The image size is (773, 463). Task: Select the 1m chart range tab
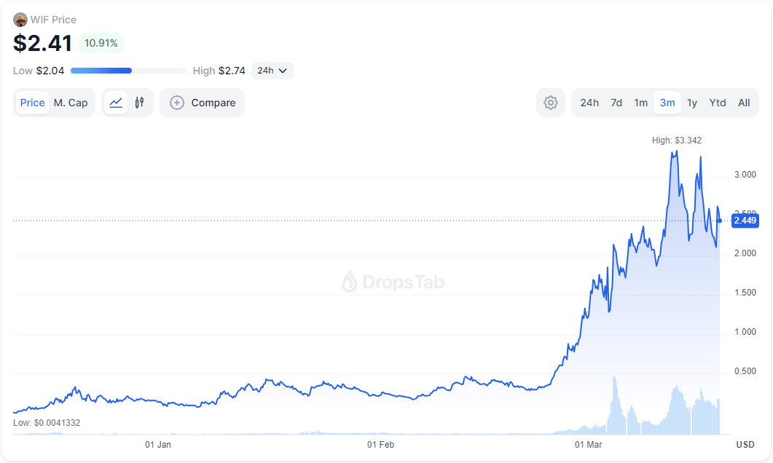click(x=640, y=103)
